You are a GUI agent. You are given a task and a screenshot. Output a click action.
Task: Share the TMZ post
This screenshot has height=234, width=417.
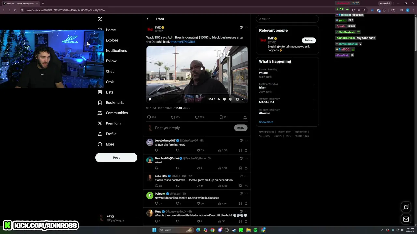pyautogui.click(x=245, y=117)
